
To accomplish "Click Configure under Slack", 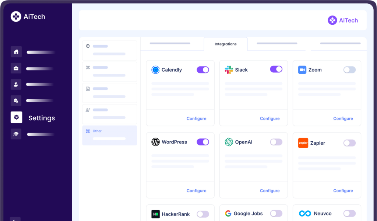I will [269, 118].
